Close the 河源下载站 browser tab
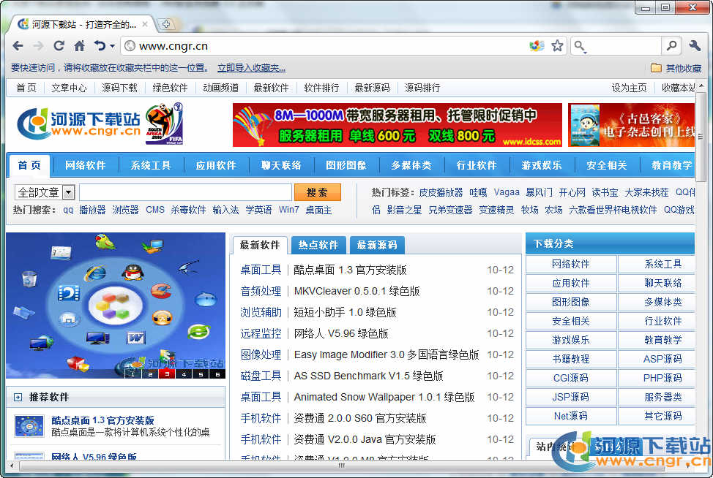The image size is (713, 478). tap(145, 24)
